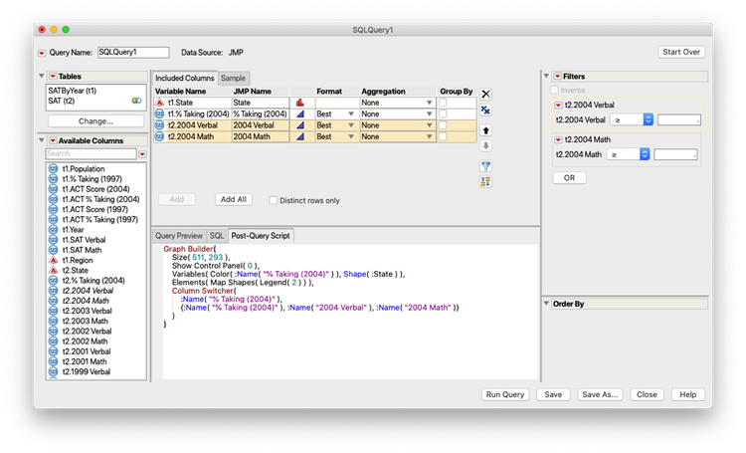746x453 pixels.
Task: Click the Save As... button
Action: click(x=600, y=395)
